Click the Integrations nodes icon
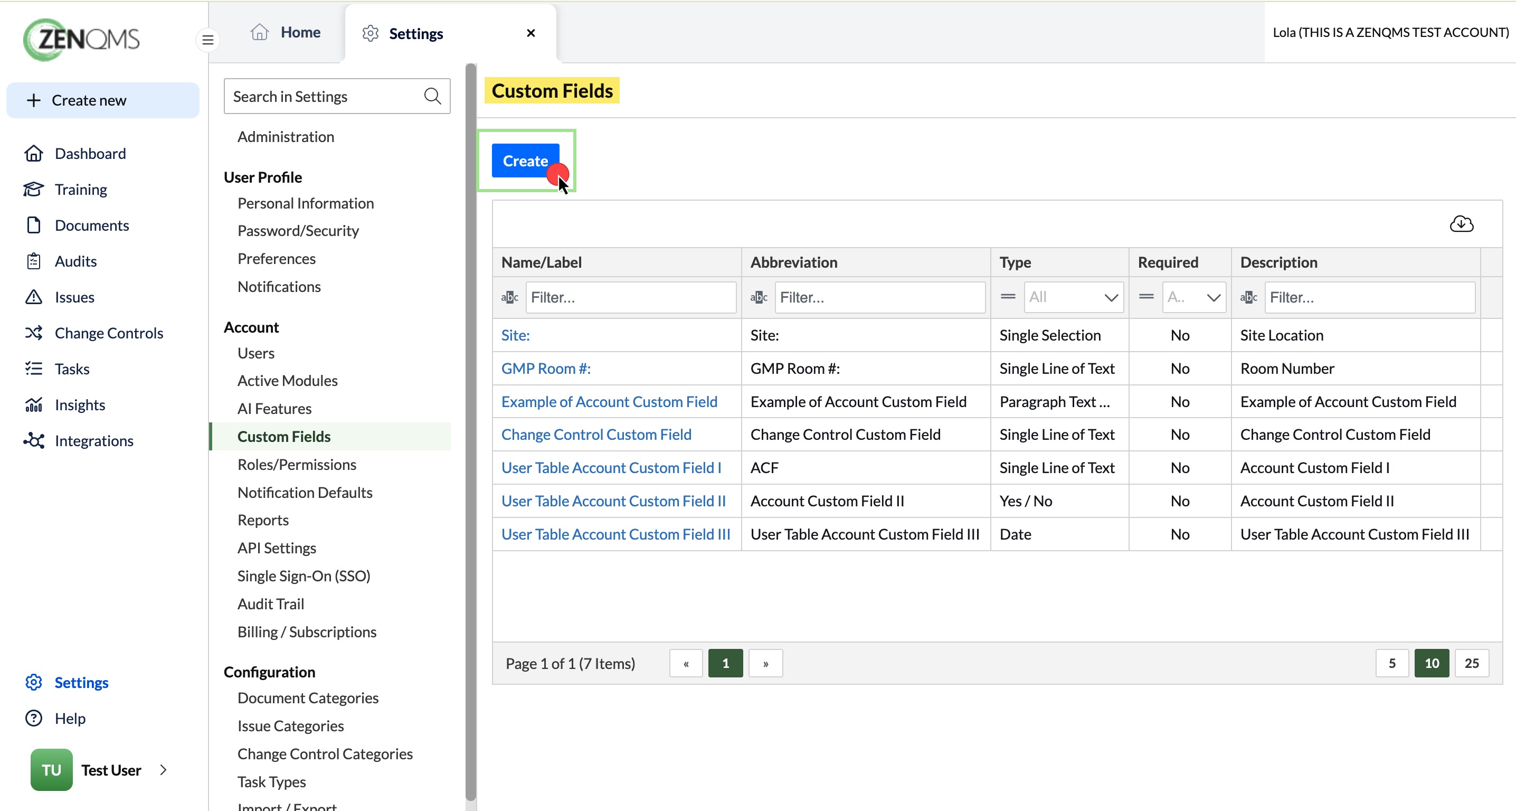This screenshot has height=811, width=1516. [34, 441]
